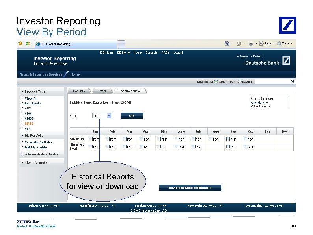
Task: Select VFN product type
Action: (x=28, y=129)
